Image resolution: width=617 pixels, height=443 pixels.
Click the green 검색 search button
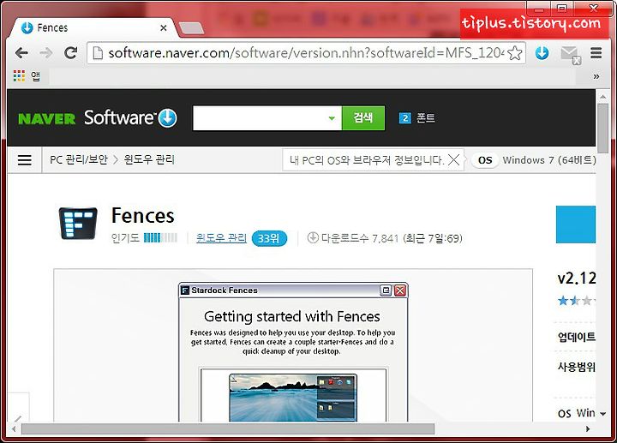tap(363, 117)
